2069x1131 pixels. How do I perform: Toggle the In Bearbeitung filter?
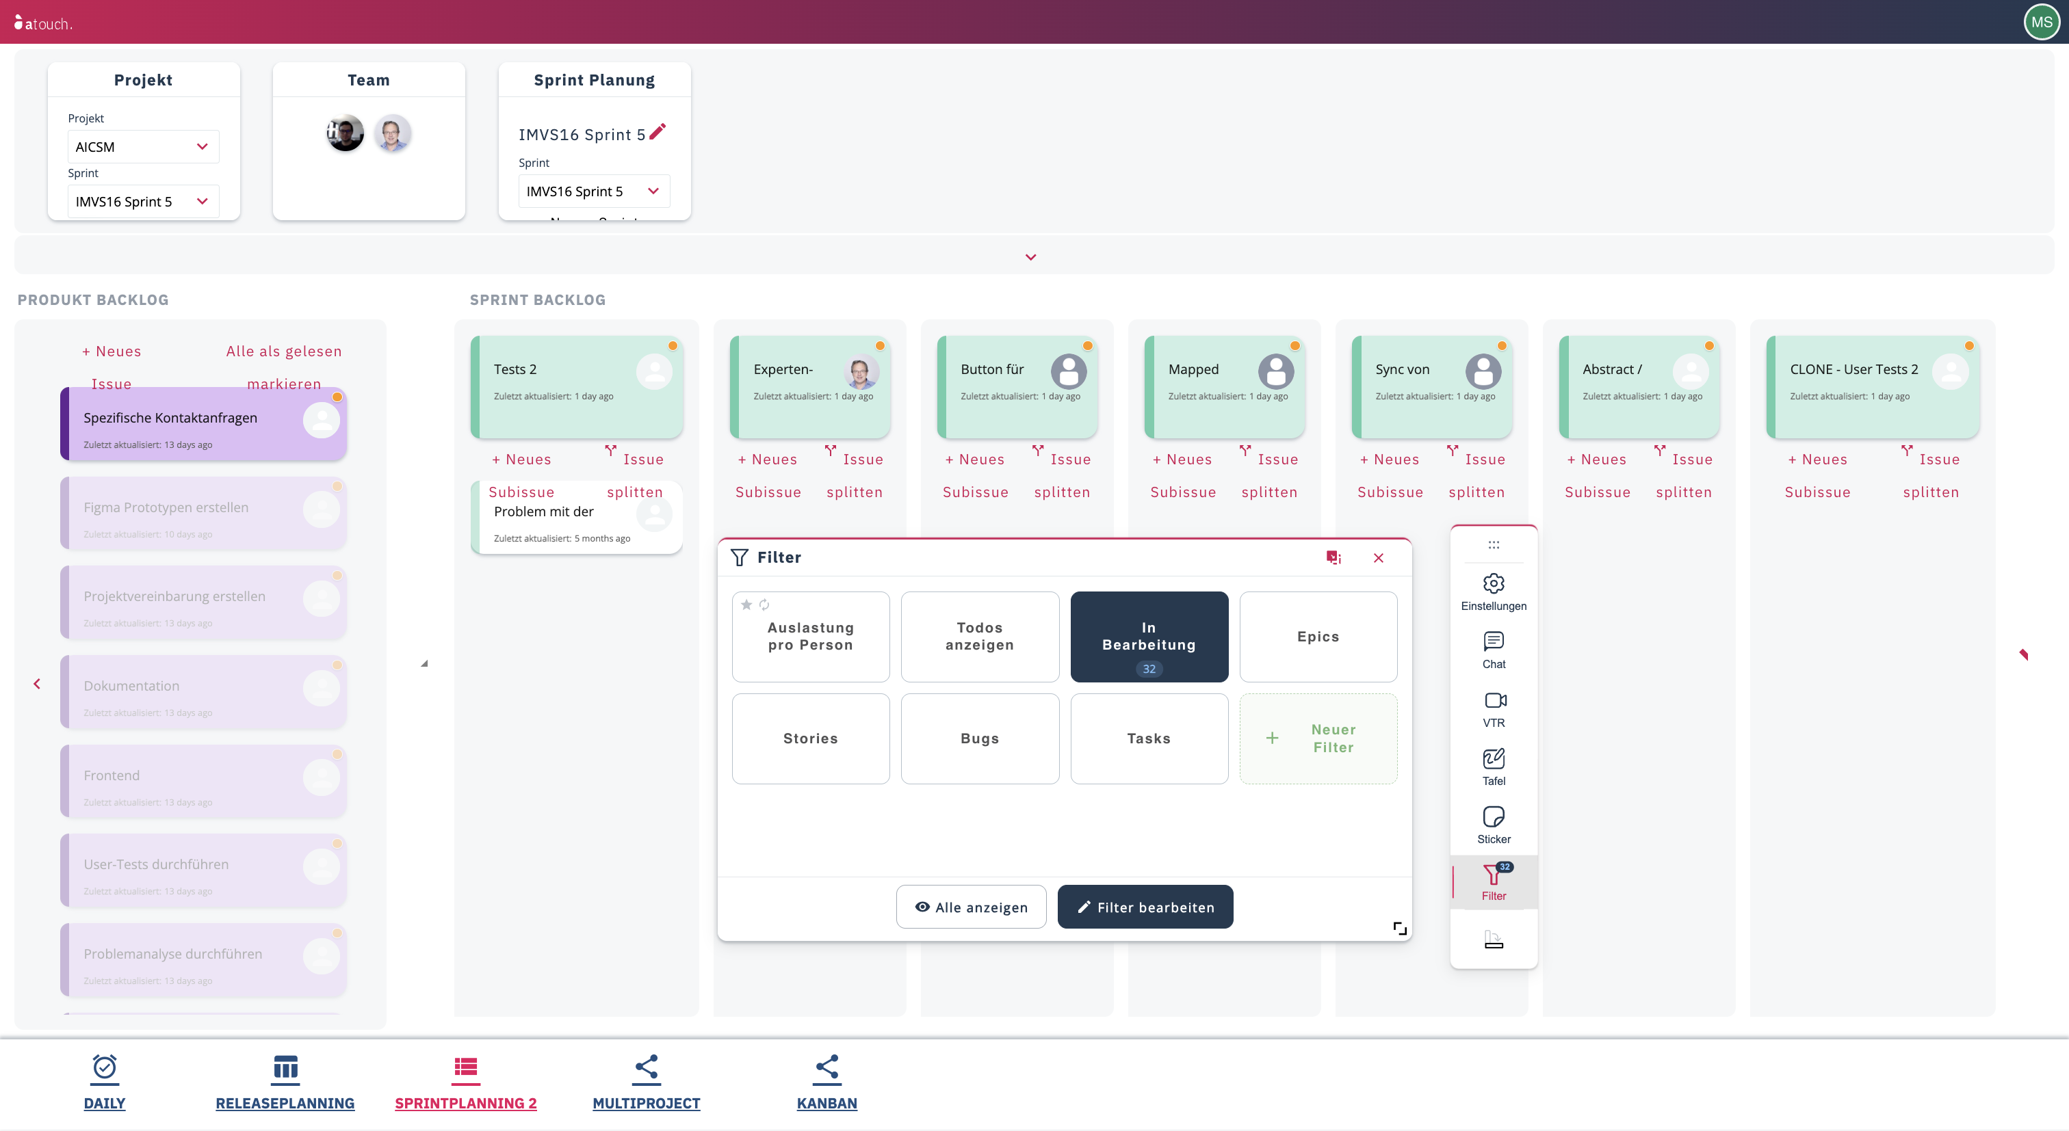[x=1149, y=637]
